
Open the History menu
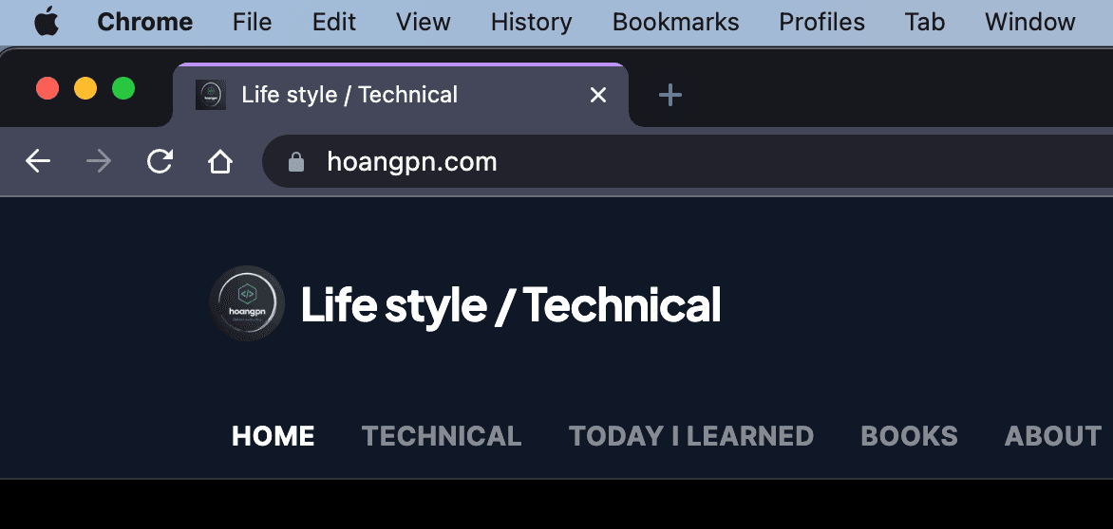pos(531,22)
